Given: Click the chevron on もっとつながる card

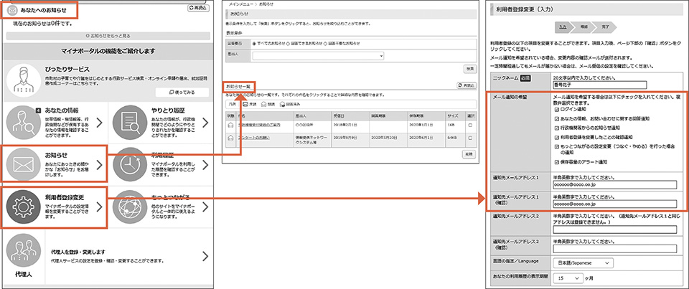Looking at the screenshot, I should tap(205, 207).
